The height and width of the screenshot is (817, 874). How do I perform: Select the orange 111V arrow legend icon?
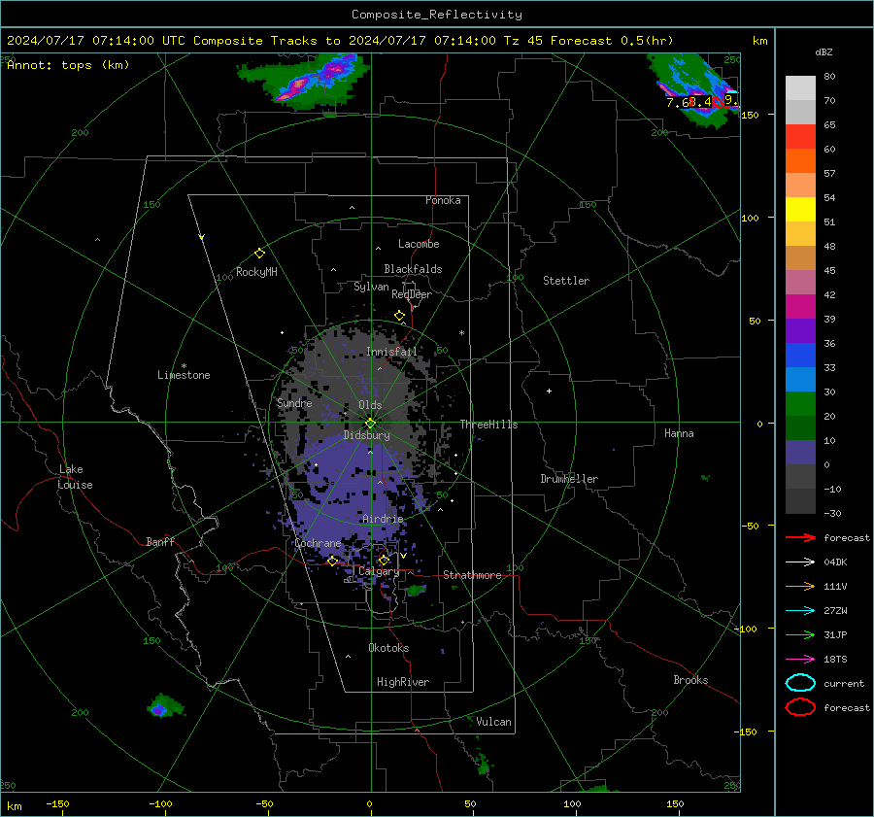[x=800, y=586]
